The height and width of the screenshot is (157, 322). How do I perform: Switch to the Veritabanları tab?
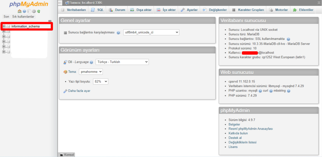click(x=73, y=10)
